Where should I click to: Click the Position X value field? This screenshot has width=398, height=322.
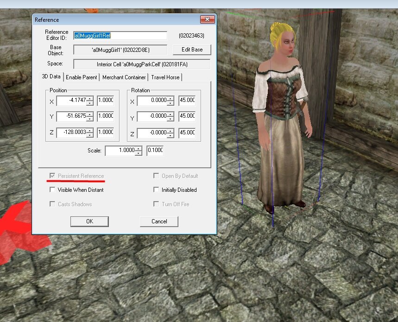pyautogui.click(x=71, y=101)
